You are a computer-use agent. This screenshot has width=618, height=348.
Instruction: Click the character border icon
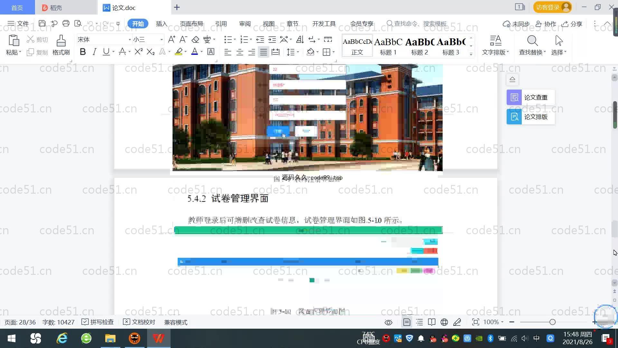(x=211, y=52)
